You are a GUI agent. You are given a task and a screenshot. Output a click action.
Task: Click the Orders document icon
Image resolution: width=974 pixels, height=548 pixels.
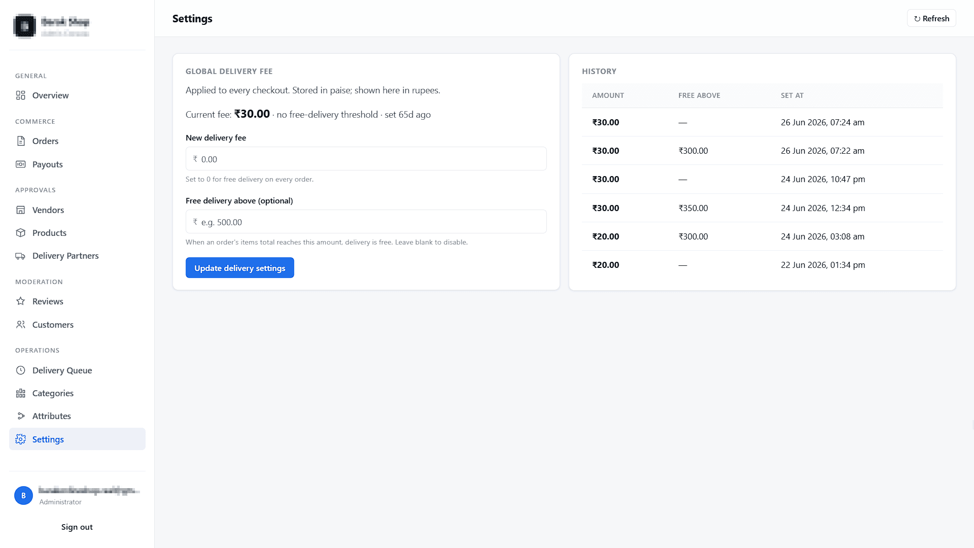(x=20, y=141)
